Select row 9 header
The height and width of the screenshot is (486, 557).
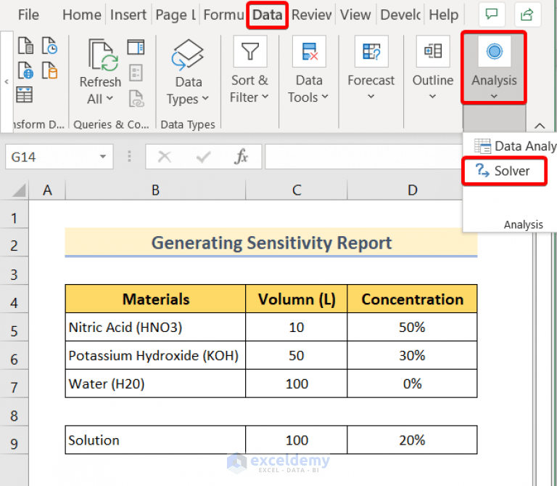15,443
